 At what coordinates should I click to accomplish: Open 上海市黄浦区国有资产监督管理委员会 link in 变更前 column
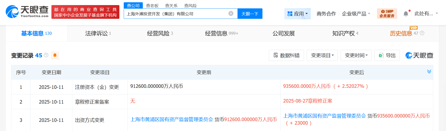[172, 120]
